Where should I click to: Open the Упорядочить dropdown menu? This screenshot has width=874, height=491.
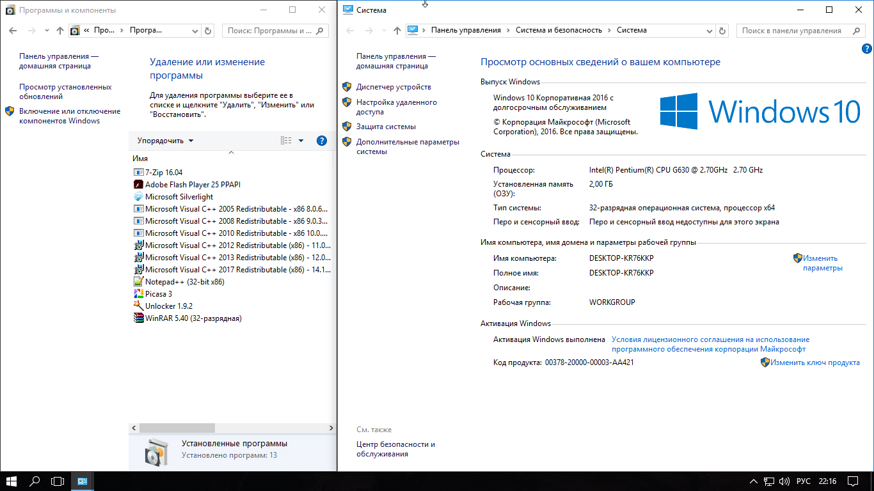(166, 141)
